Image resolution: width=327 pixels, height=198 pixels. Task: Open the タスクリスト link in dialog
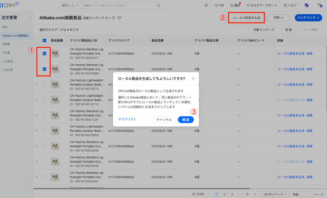coord(127,119)
